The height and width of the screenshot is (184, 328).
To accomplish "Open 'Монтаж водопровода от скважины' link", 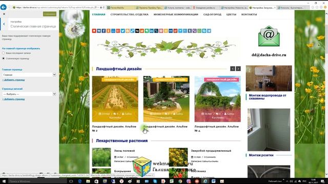I will 268,97.
